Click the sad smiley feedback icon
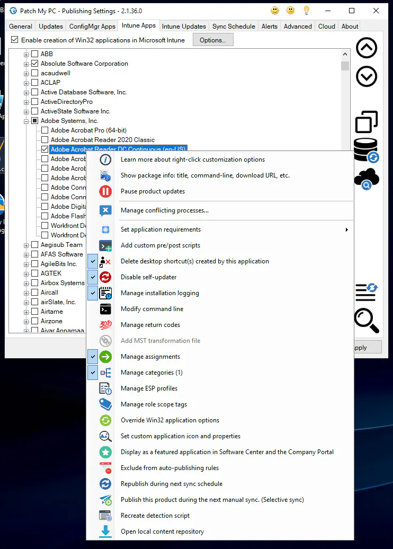 point(290,11)
